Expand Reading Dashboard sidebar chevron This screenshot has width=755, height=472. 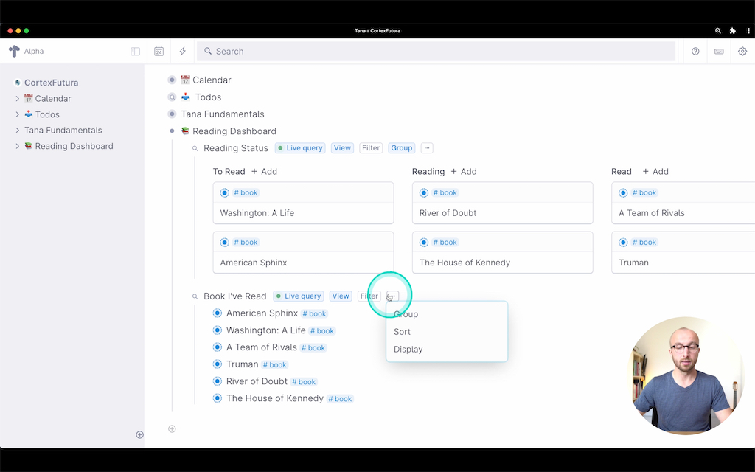pyautogui.click(x=18, y=146)
